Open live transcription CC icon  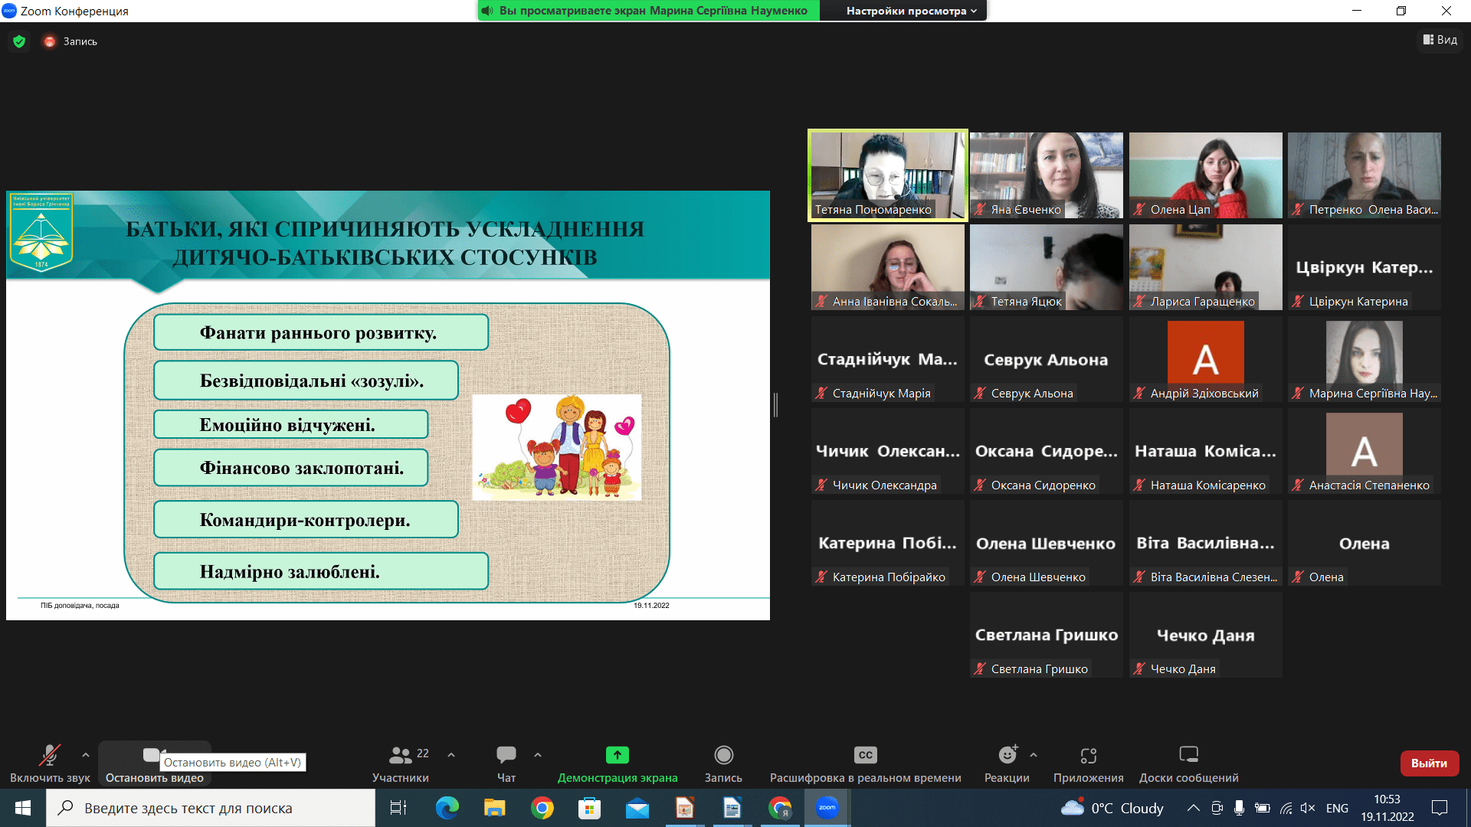coord(865,755)
